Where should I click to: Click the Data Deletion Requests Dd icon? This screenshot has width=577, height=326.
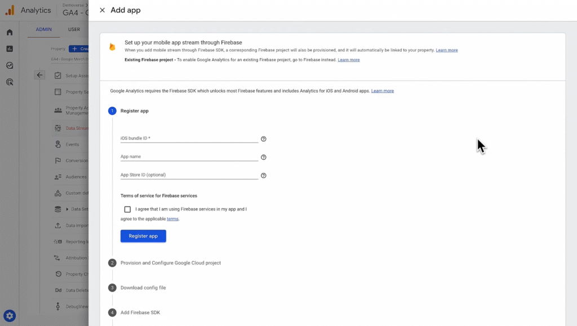58,290
